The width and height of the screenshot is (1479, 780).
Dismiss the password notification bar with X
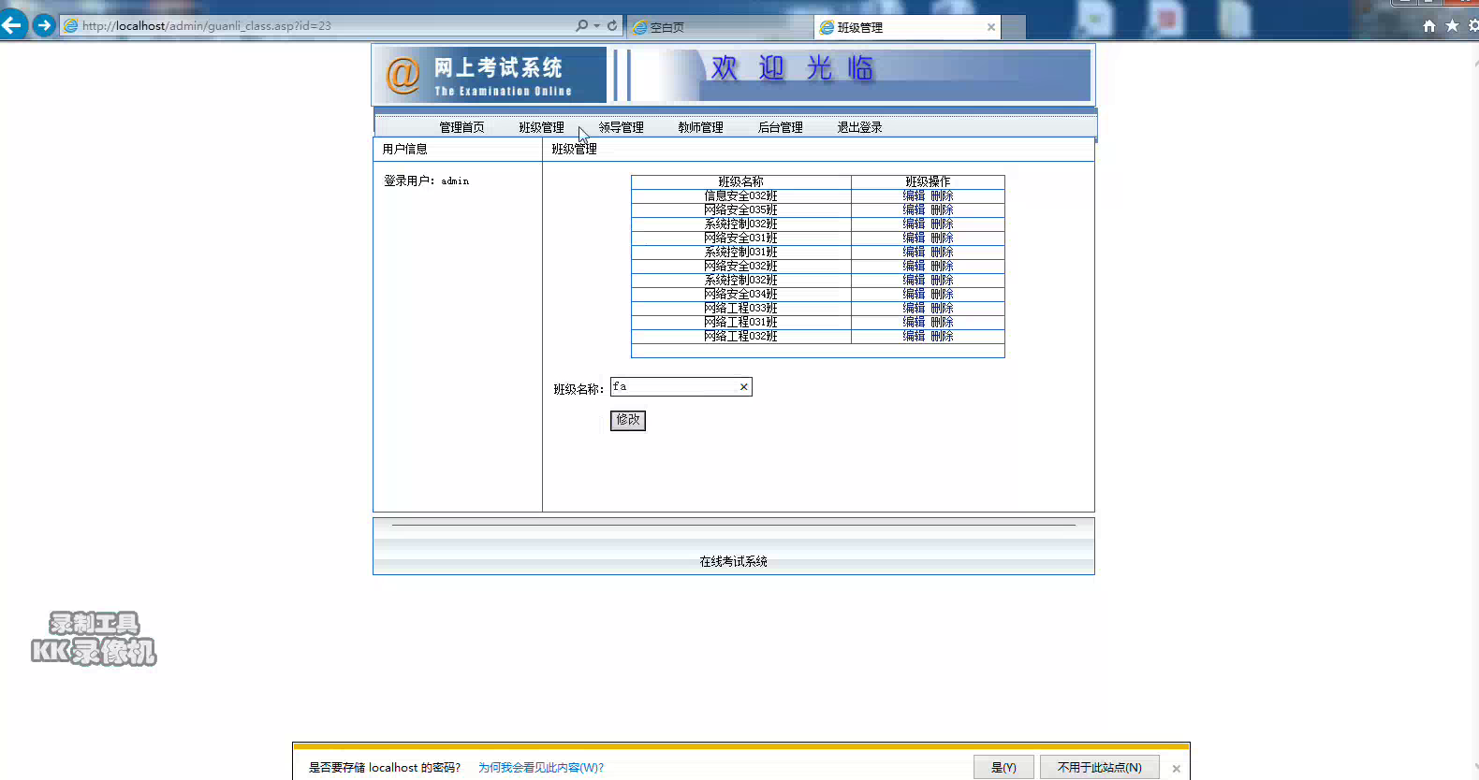click(1177, 769)
